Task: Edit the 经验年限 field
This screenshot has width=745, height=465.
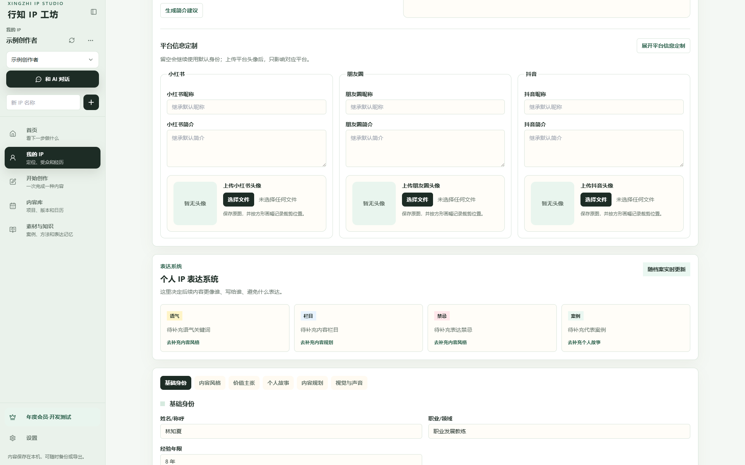Action: click(x=291, y=460)
